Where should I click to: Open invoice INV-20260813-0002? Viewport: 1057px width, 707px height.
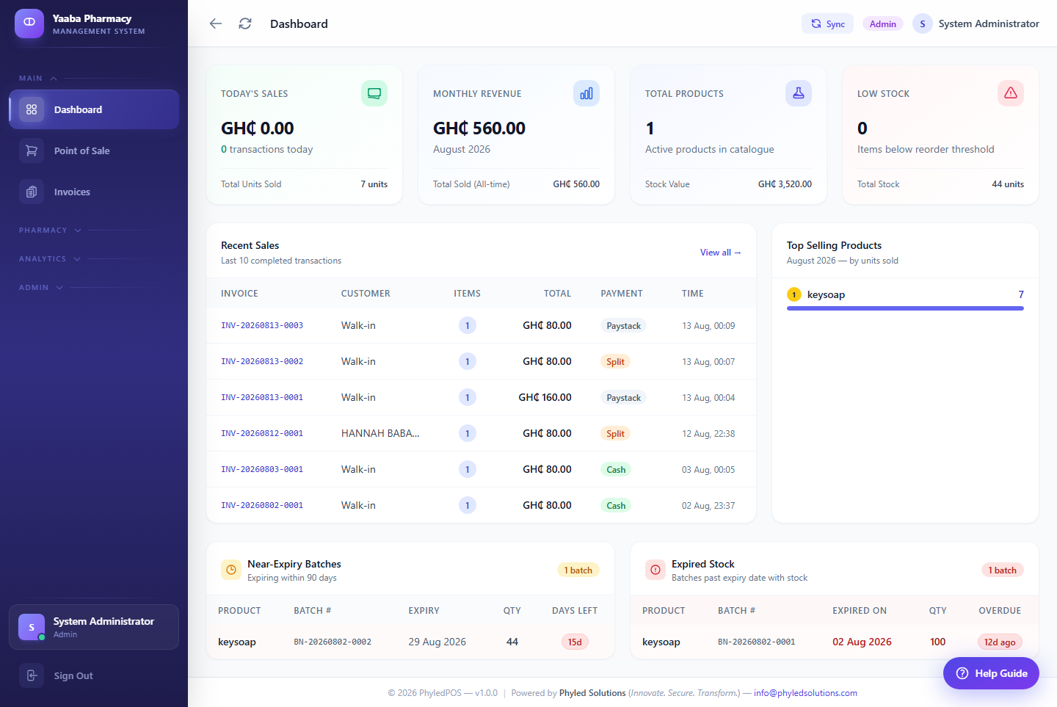pos(262,361)
